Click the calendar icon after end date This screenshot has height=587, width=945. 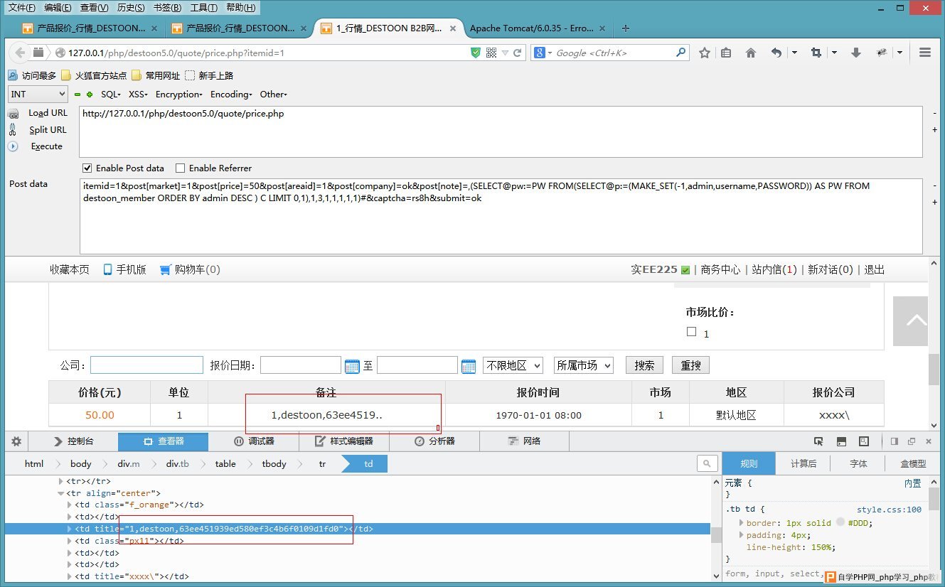469,366
